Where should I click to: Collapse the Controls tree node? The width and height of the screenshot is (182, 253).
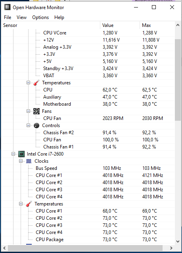coord(28,126)
